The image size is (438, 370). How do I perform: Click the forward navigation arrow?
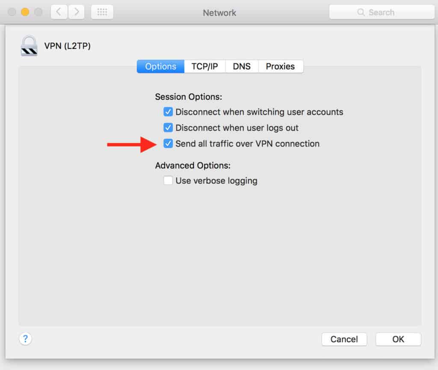pos(76,12)
